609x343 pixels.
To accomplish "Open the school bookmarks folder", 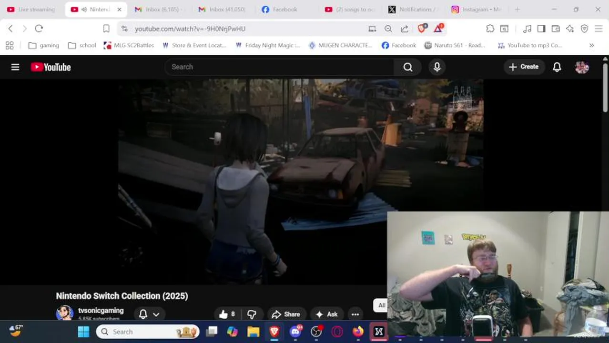I will 82,45.
